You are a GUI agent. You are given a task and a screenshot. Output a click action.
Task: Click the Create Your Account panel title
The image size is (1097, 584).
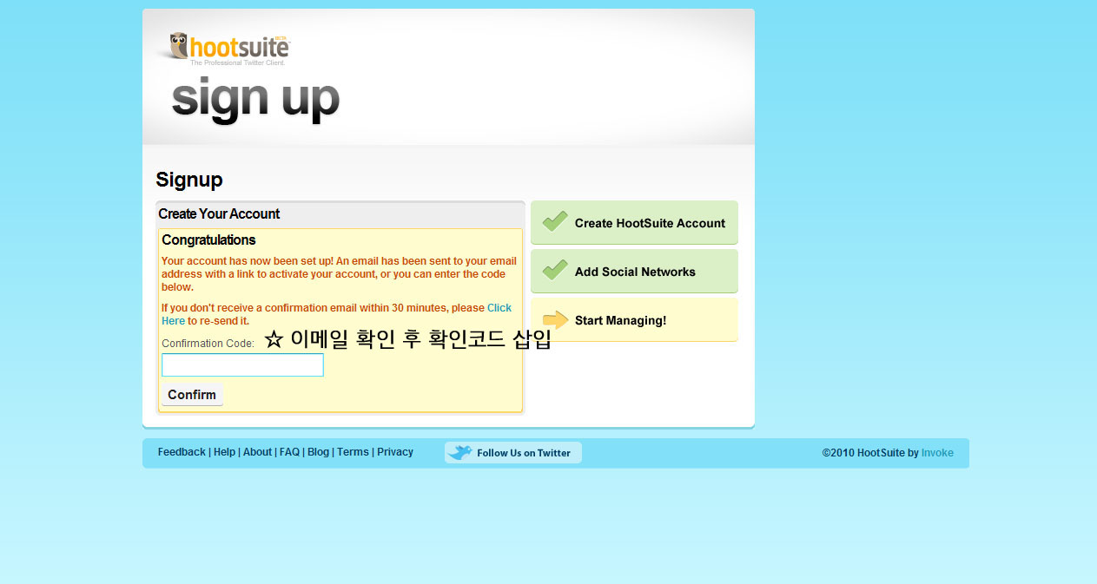click(x=219, y=214)
